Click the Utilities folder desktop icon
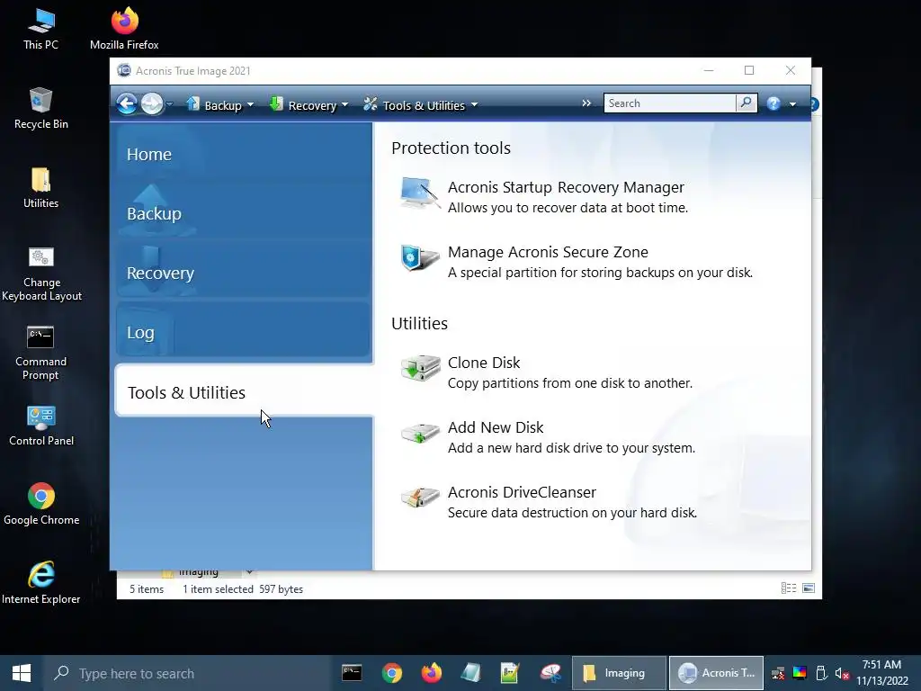Viewport: 921px width, 691px height. tap(41, 188)
